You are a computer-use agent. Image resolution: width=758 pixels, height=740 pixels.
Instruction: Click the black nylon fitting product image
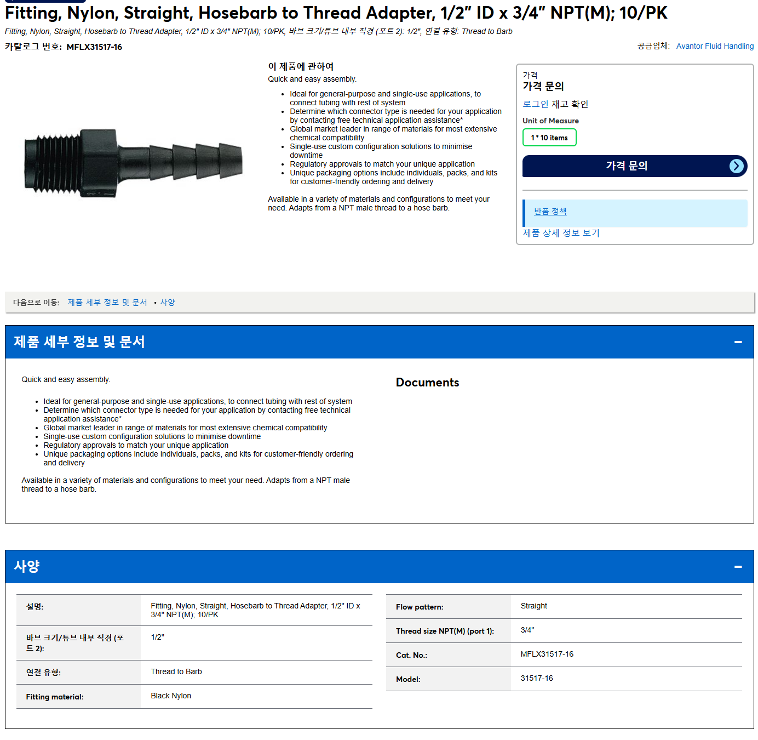pos(133,163)
